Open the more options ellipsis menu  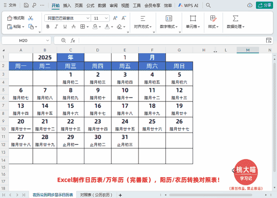[x=42, y=5]
